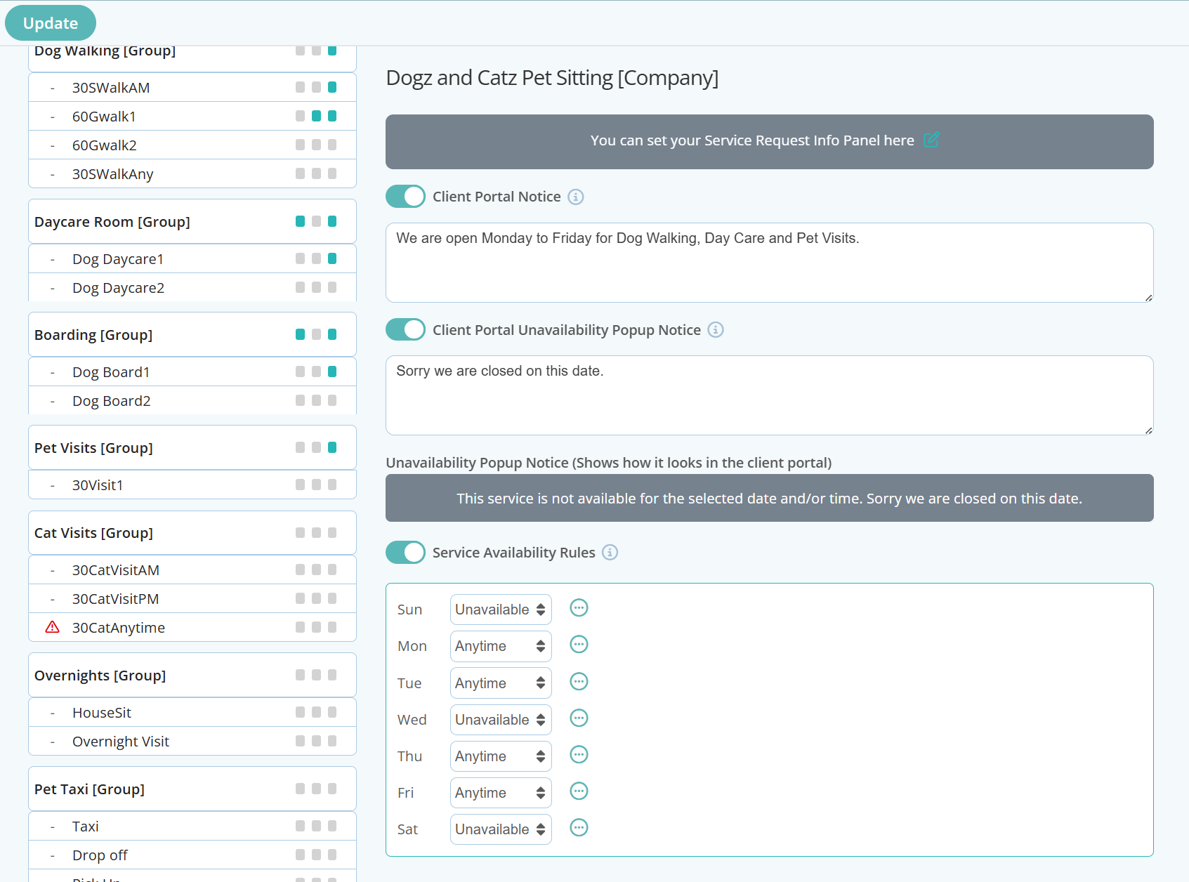Open more options for Friday availability
This screenshot has width=1189, height=882.
pyautogui.click(x=579, y=791)
